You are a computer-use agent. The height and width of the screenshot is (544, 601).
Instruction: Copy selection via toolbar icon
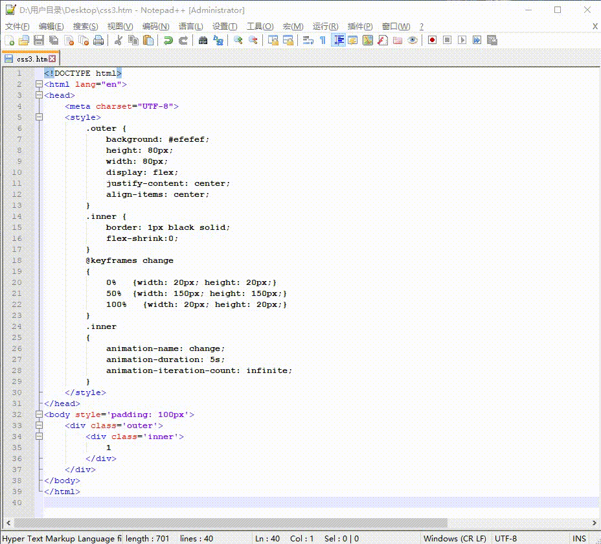pyautogui.click(x=133, y=40)
